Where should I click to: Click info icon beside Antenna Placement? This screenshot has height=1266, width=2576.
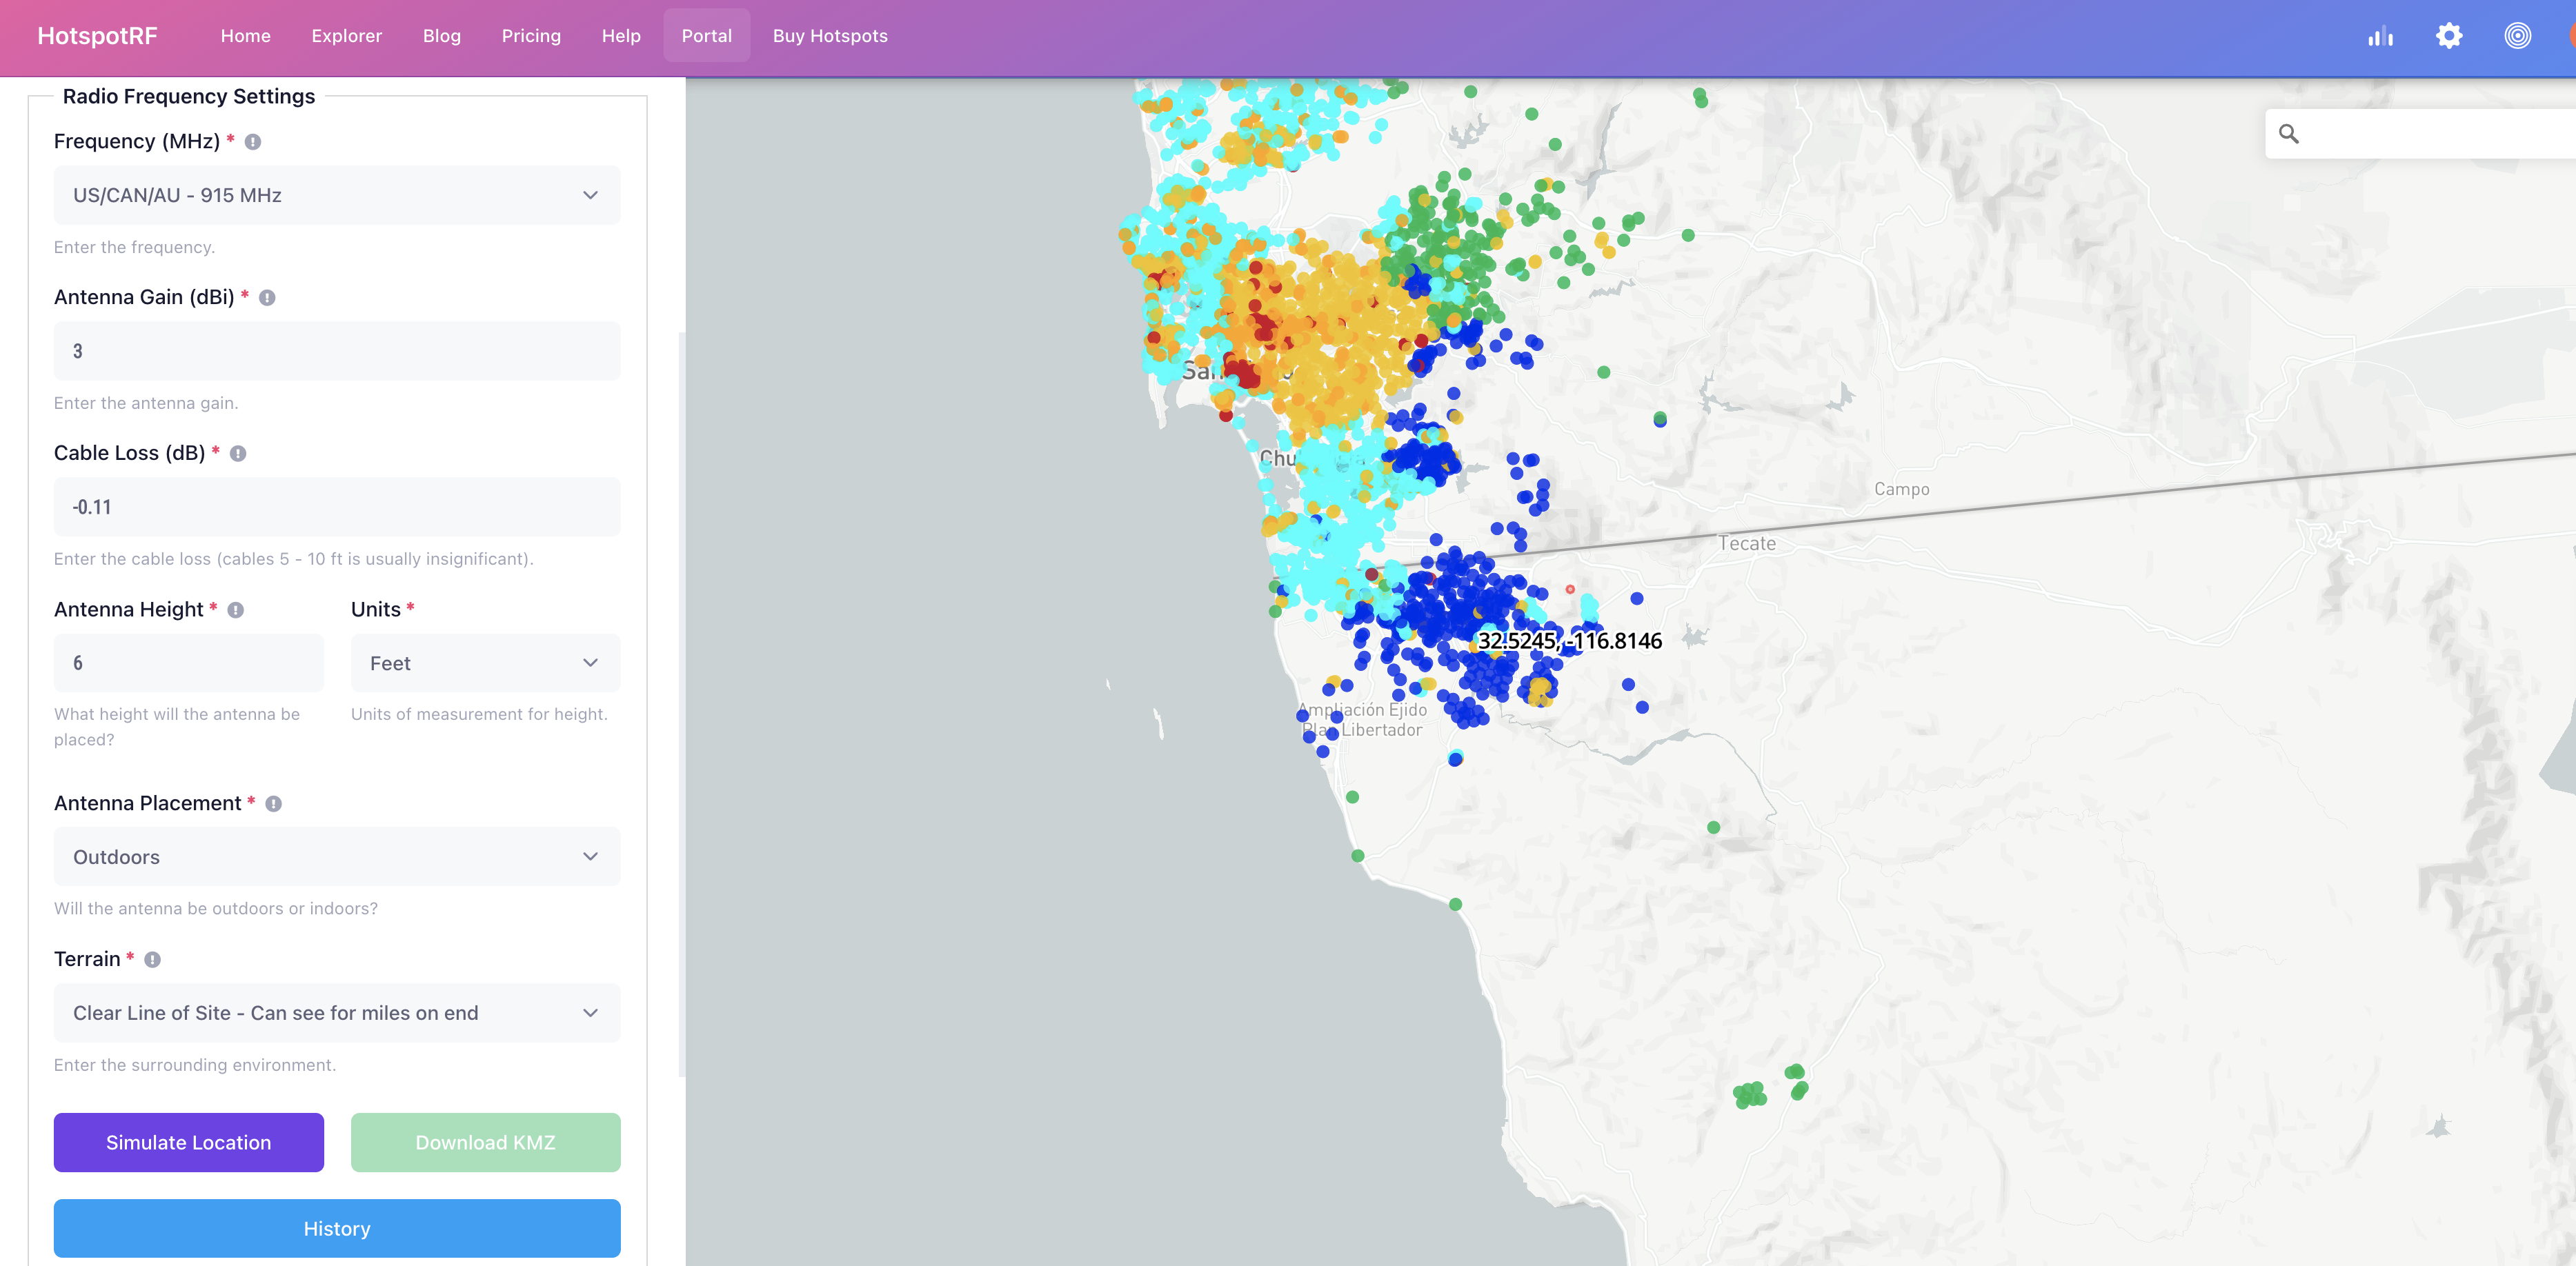(x=273, y=805)
